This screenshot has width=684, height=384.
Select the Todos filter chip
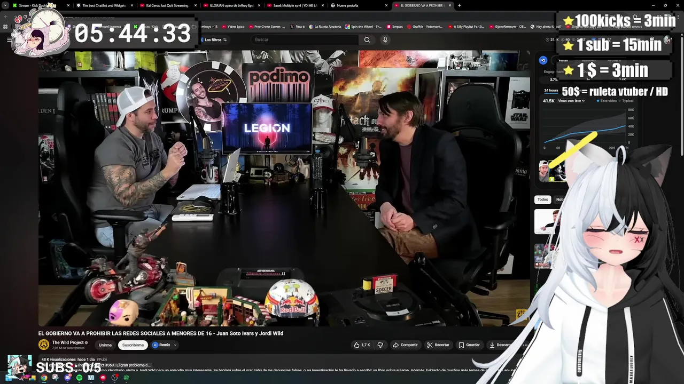(542, 199)
